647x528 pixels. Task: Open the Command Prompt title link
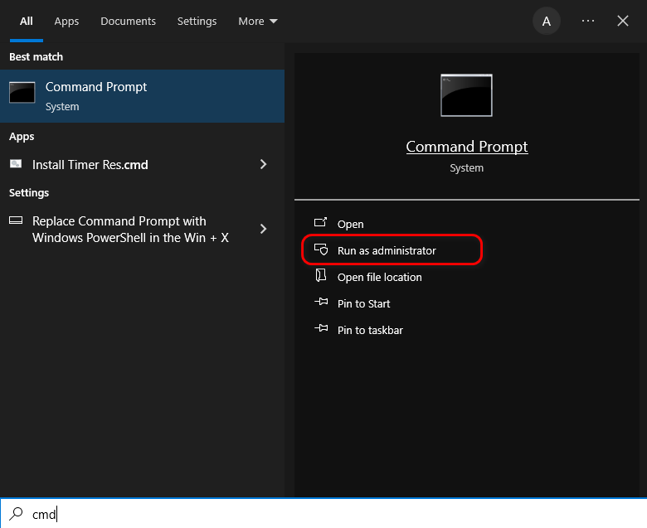point(467,147)
